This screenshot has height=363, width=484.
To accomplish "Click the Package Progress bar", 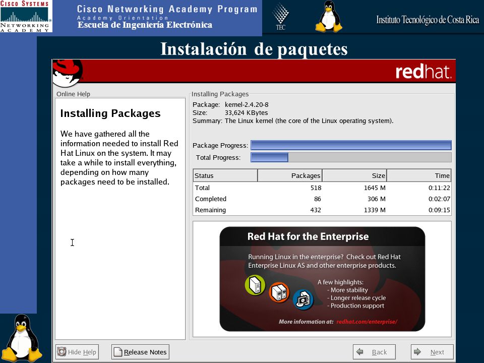I will click(351, 145).
